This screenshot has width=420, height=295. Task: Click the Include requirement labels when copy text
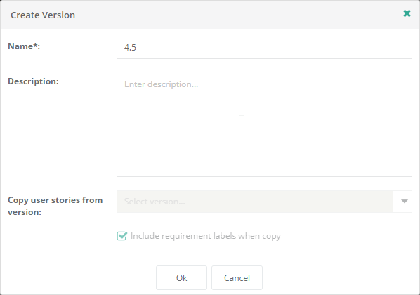(206, 236)
